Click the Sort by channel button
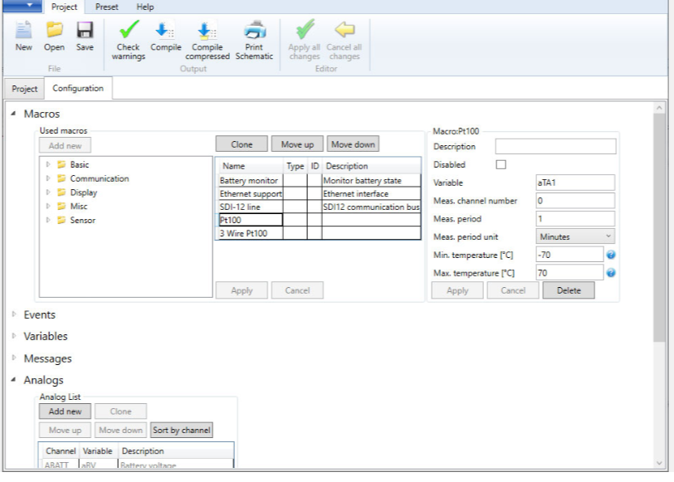Screen dimensions: 674x482 click(x=181, y=430)
